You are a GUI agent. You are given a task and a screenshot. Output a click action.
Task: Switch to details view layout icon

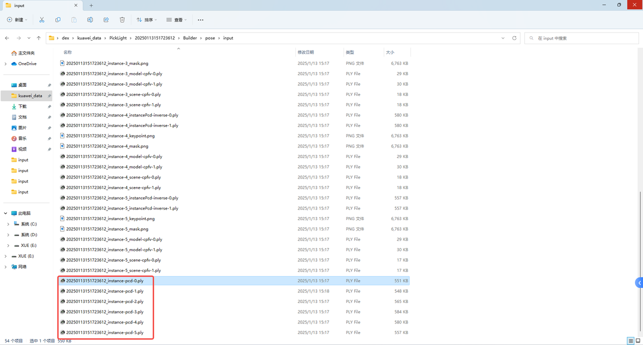coord(630,341)
